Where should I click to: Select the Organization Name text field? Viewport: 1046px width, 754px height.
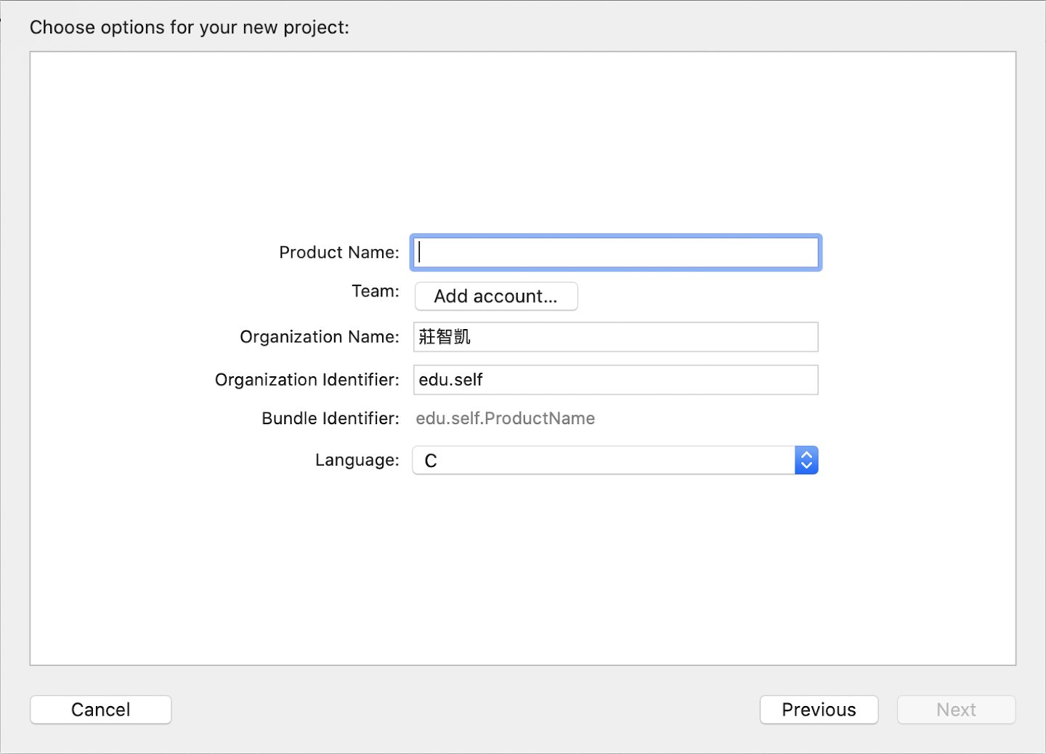615,336
